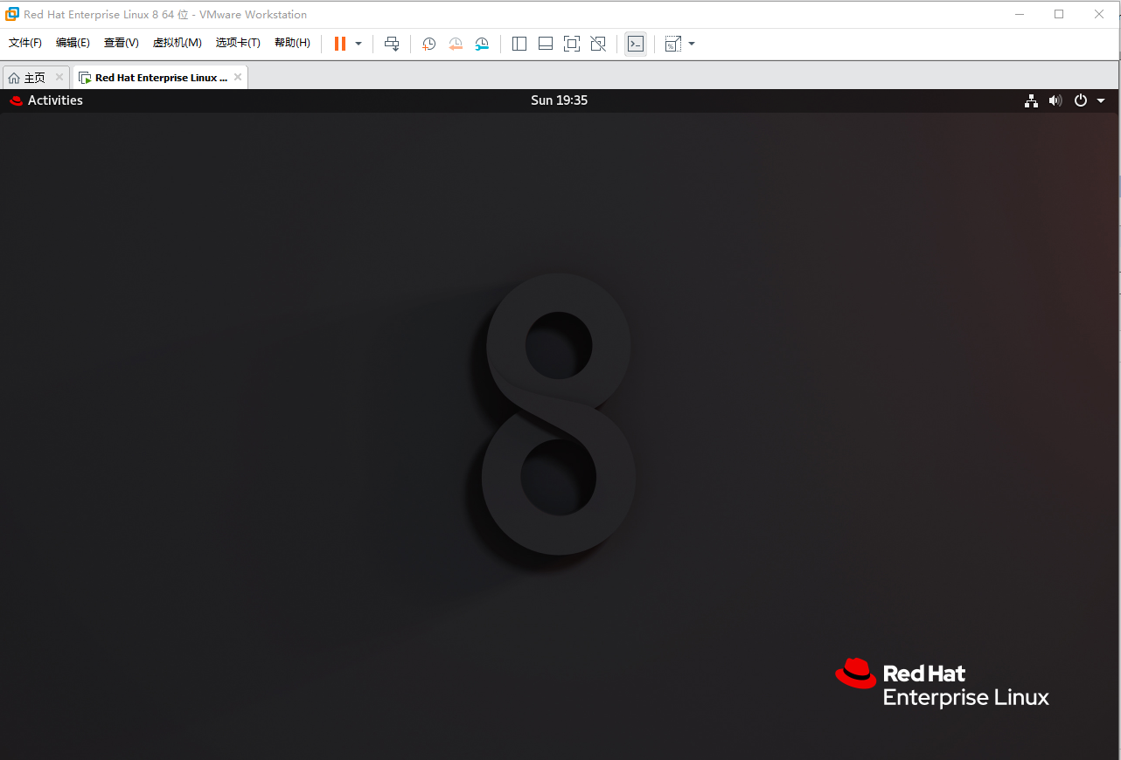Screen dimensions: 1121x760
Task: Open the 文件(F) menu
Action: [x=25, y=43]
